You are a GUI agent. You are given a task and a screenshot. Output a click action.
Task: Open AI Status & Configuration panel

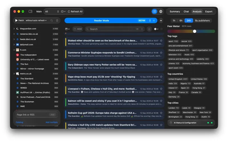(191, 123)
